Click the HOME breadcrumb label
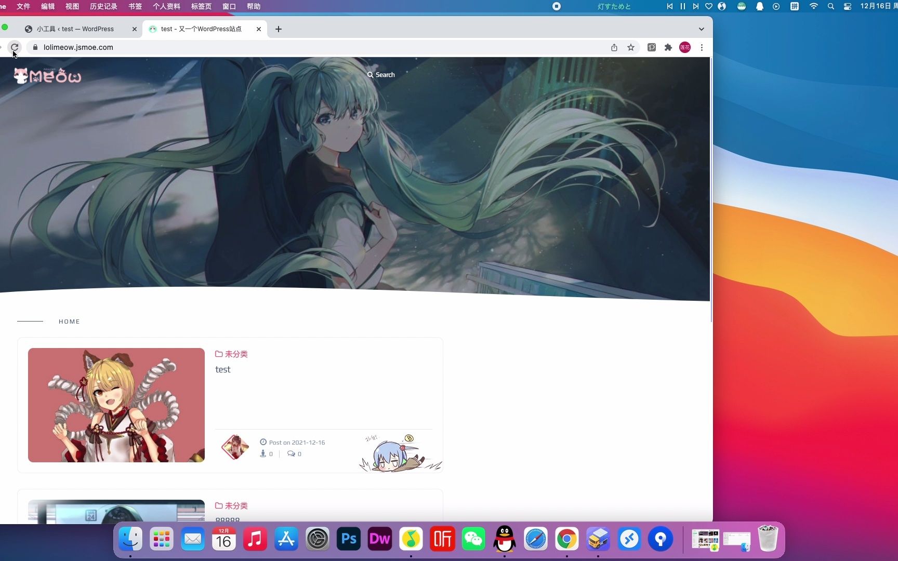Viewport: 898px width, 561px height. point(69,322)
